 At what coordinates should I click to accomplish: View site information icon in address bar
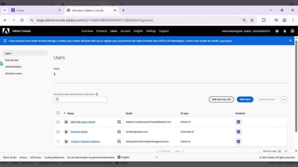(x=32, y=20)
